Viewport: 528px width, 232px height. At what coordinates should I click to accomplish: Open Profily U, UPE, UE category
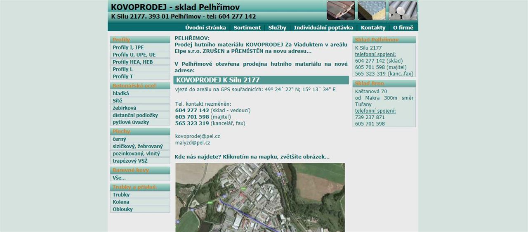tap(140, 54)
